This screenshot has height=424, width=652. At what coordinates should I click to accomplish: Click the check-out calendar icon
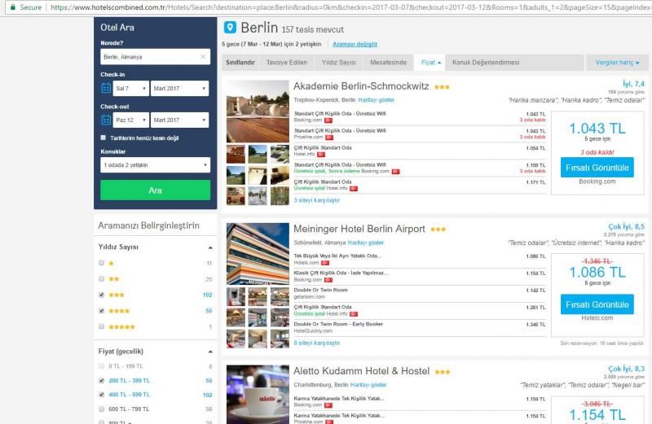tap(106, 120)
